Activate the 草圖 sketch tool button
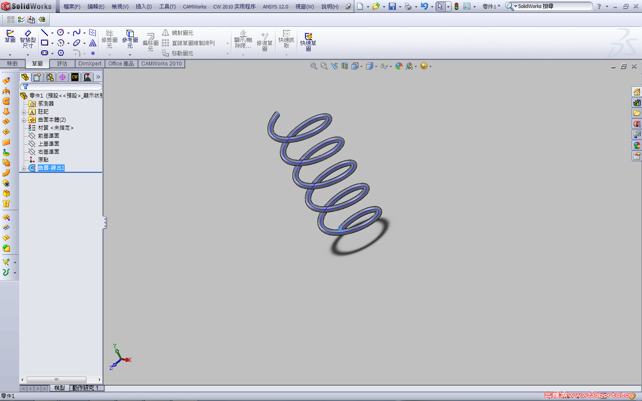The height and width of the screenshot is (401, 642). pyautogui.click(x=10, y=37)
